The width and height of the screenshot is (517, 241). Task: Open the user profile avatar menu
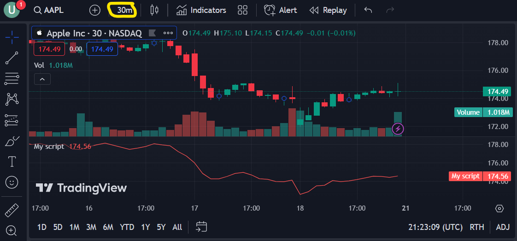coord(12,10)
